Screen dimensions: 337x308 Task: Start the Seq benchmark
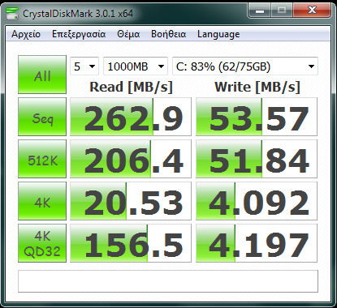pyautogui.click(x=42, y=117)
